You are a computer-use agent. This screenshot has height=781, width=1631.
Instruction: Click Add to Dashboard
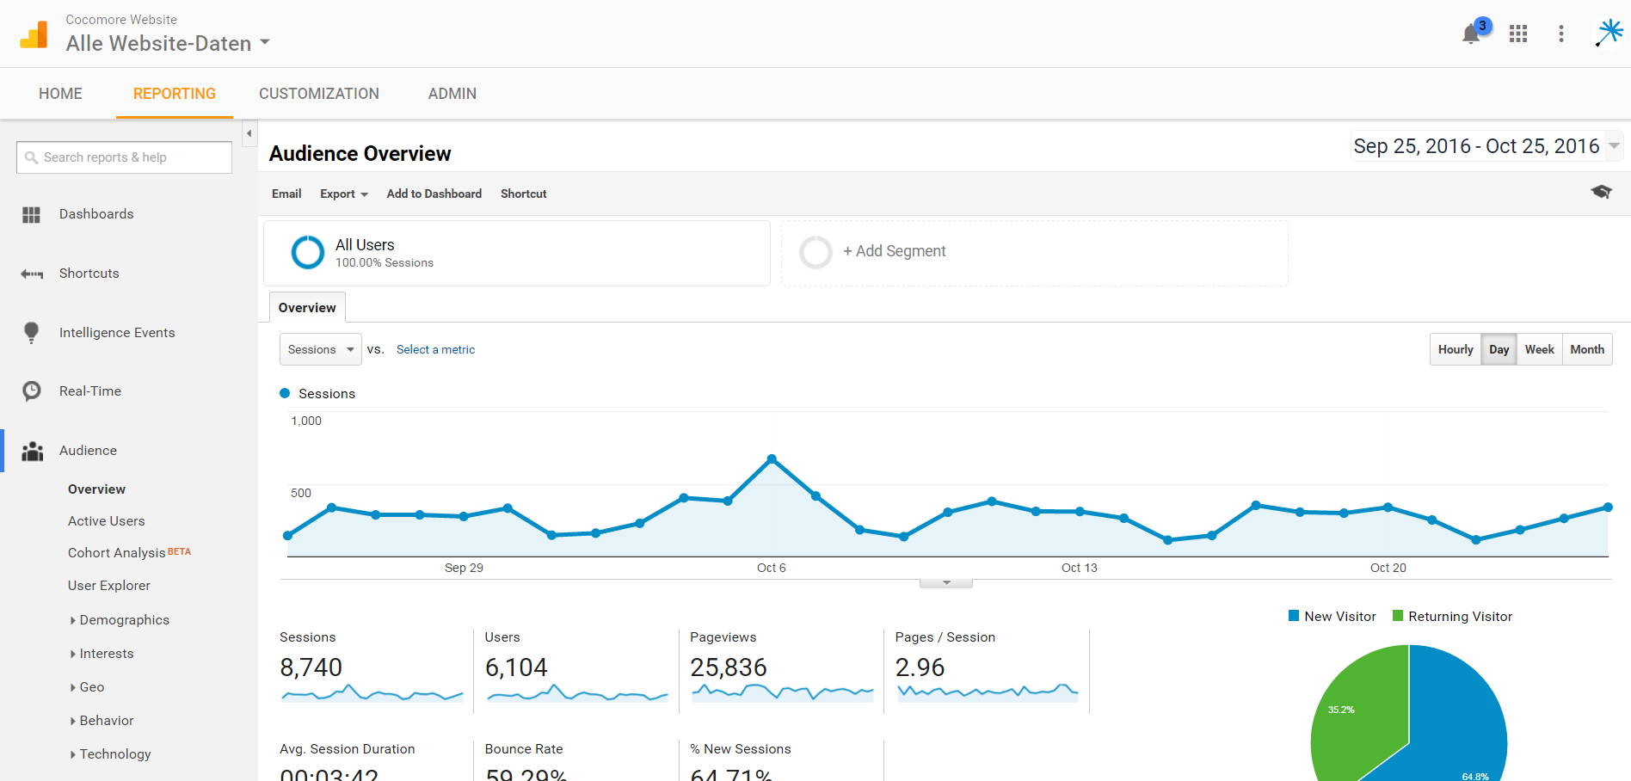[x=434, y=194]
